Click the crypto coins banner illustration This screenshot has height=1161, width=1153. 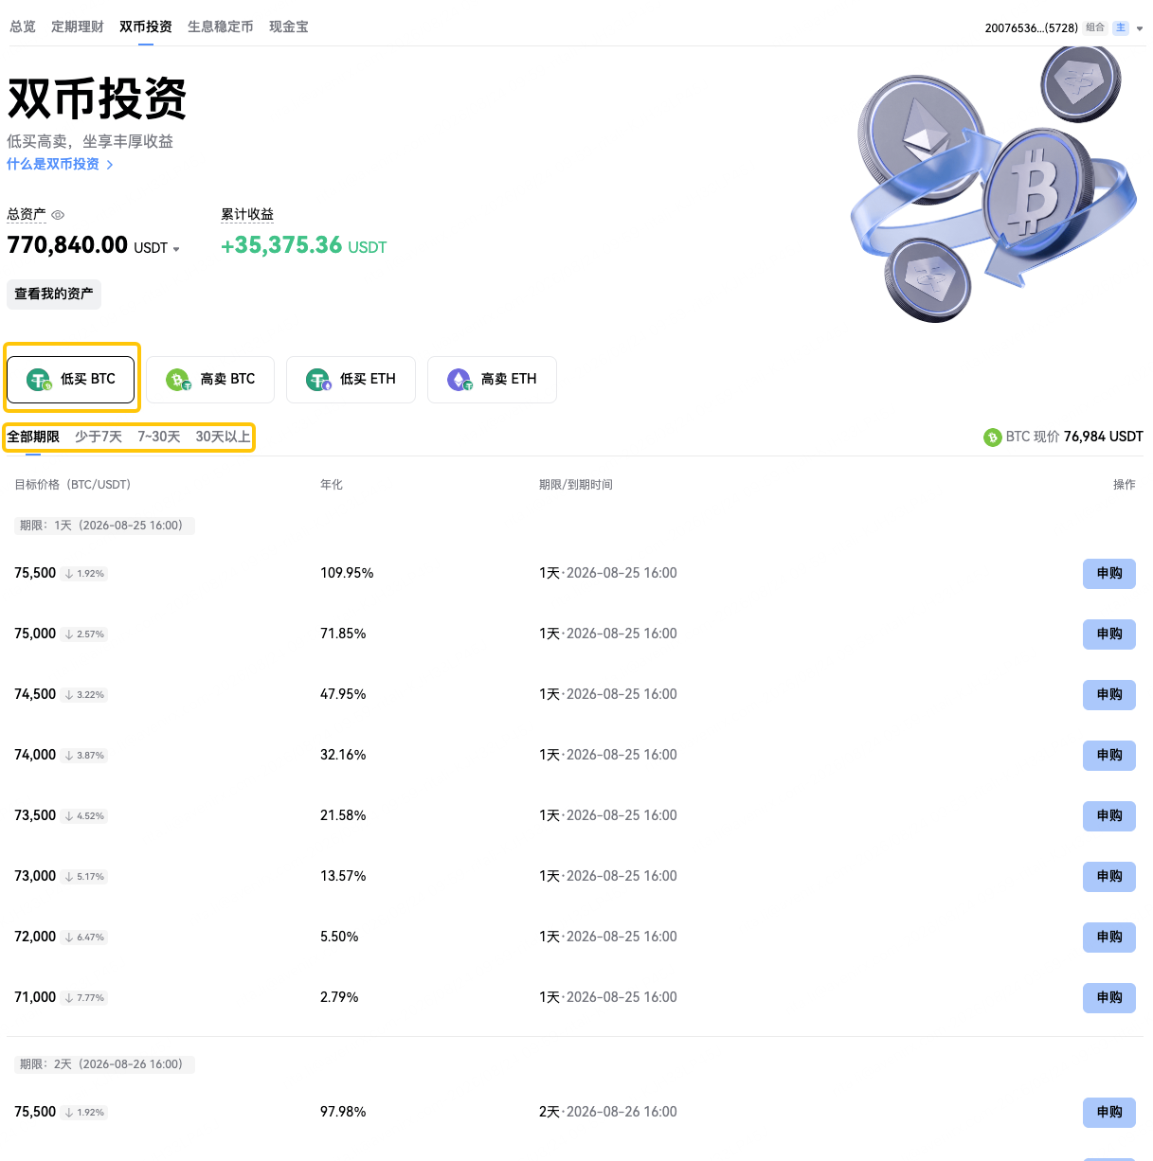point(995,183)
